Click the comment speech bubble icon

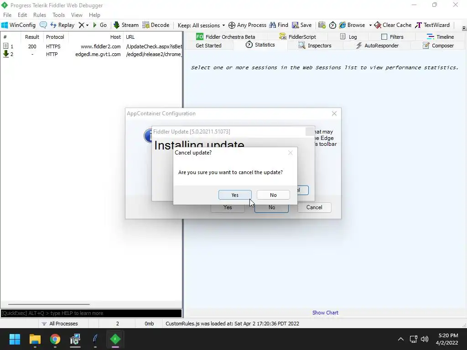tap(43, 25)
